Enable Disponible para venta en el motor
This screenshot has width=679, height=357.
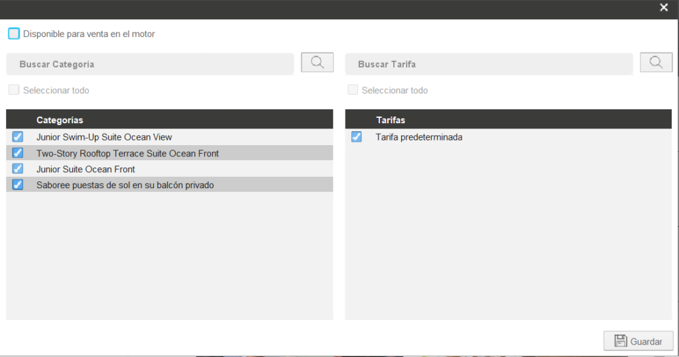[14, 33]
